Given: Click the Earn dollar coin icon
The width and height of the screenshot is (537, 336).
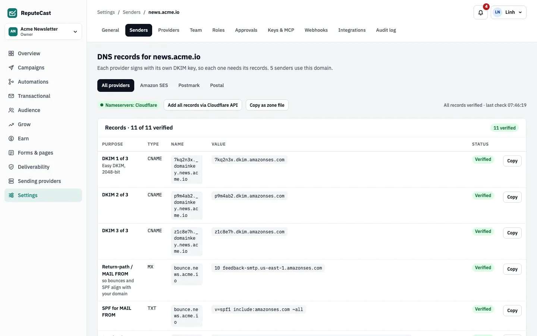Looking at the screenshot, I should tap(11, 139).
